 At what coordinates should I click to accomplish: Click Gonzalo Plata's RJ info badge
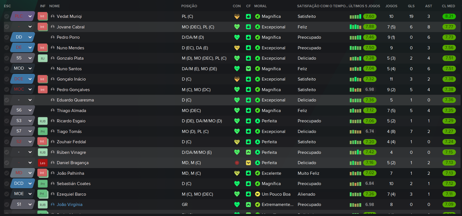[x=43, y=58]
